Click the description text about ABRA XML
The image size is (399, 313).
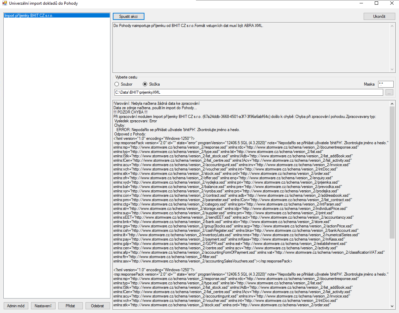point(188,26)
